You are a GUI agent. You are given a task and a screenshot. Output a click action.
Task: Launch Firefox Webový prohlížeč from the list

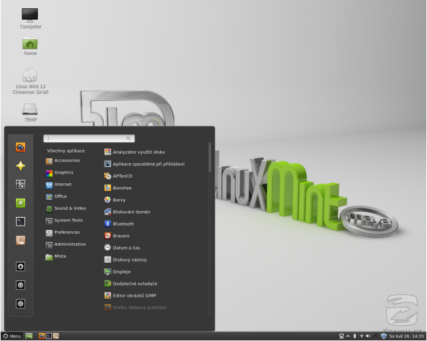tap(136, 308)
